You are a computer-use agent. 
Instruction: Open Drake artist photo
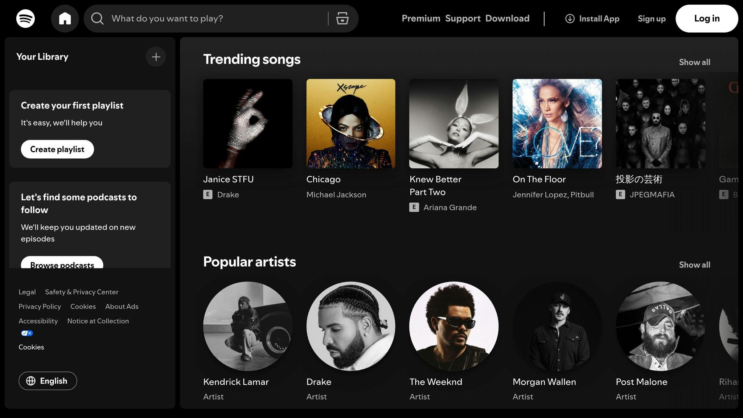351,326
